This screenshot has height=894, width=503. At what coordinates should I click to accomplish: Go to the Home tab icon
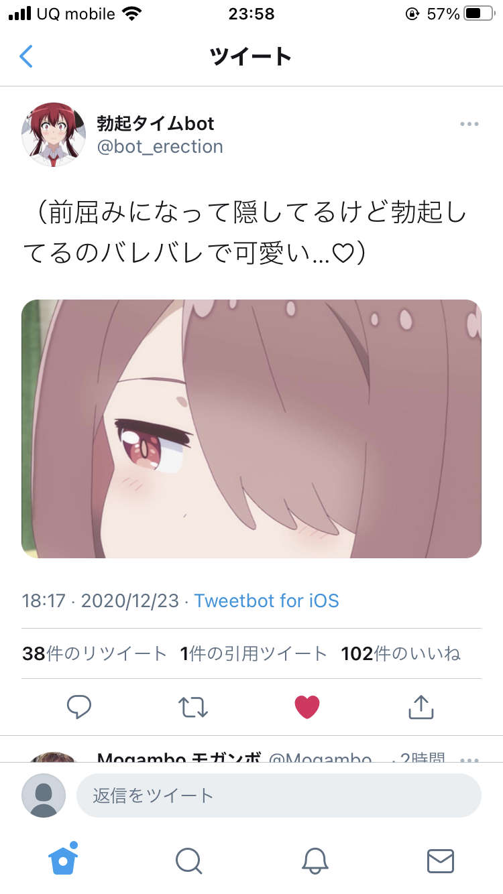point(63,858)
